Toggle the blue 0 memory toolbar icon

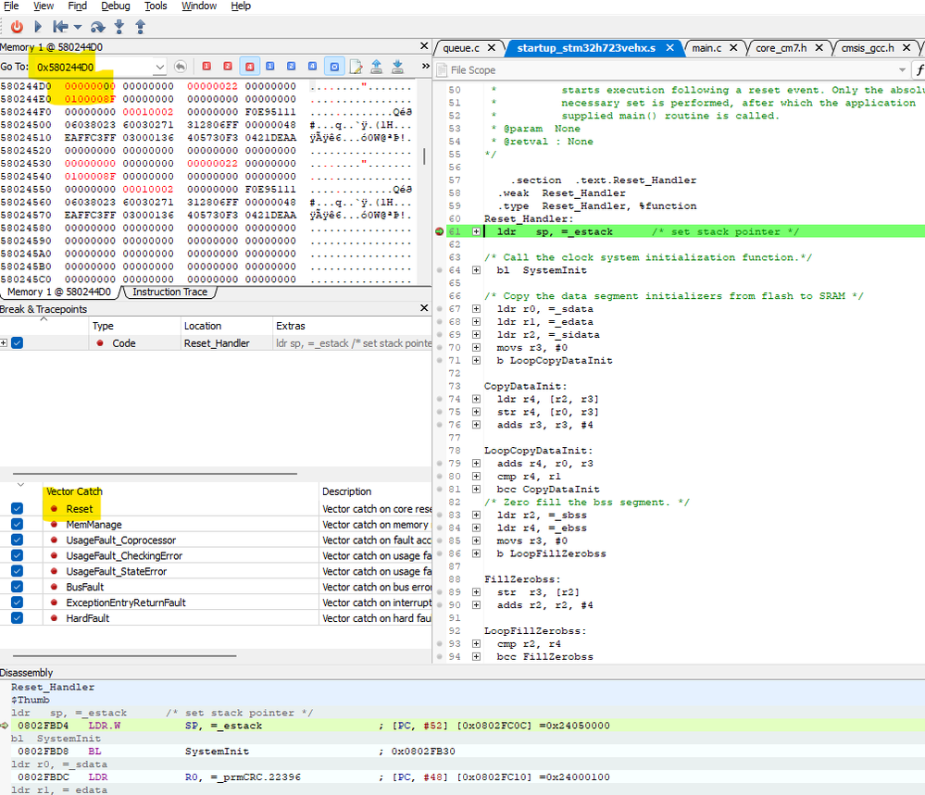pos(334,67)
